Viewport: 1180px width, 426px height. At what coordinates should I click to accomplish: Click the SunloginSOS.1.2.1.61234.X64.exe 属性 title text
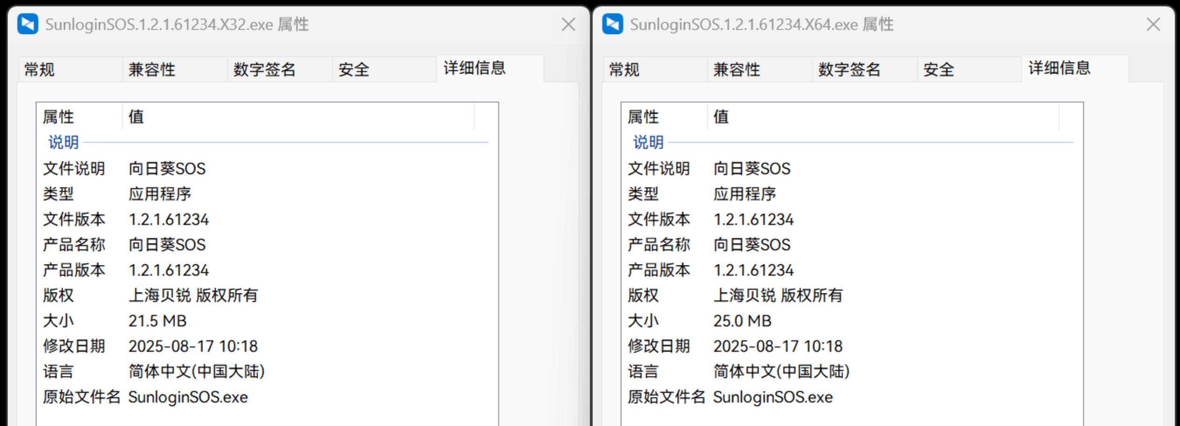pos(762,24)
